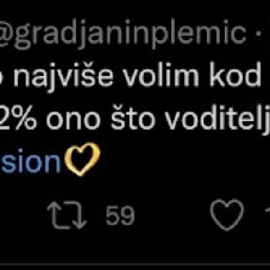
Task: Click the retweet count showing 59
Action: click(120, 216)
